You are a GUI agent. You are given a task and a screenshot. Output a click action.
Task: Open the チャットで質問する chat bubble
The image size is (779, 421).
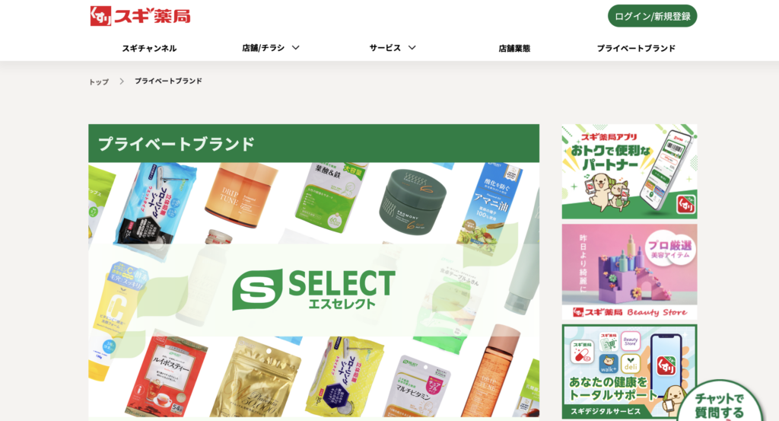point(720,403)
